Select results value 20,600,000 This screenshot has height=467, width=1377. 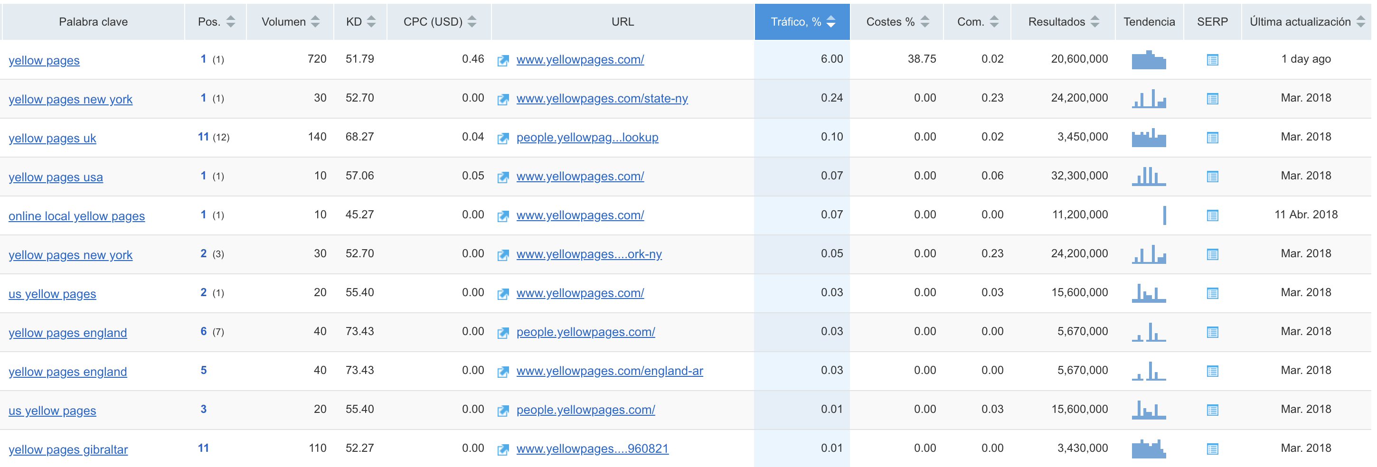[x=1079, y=59]
